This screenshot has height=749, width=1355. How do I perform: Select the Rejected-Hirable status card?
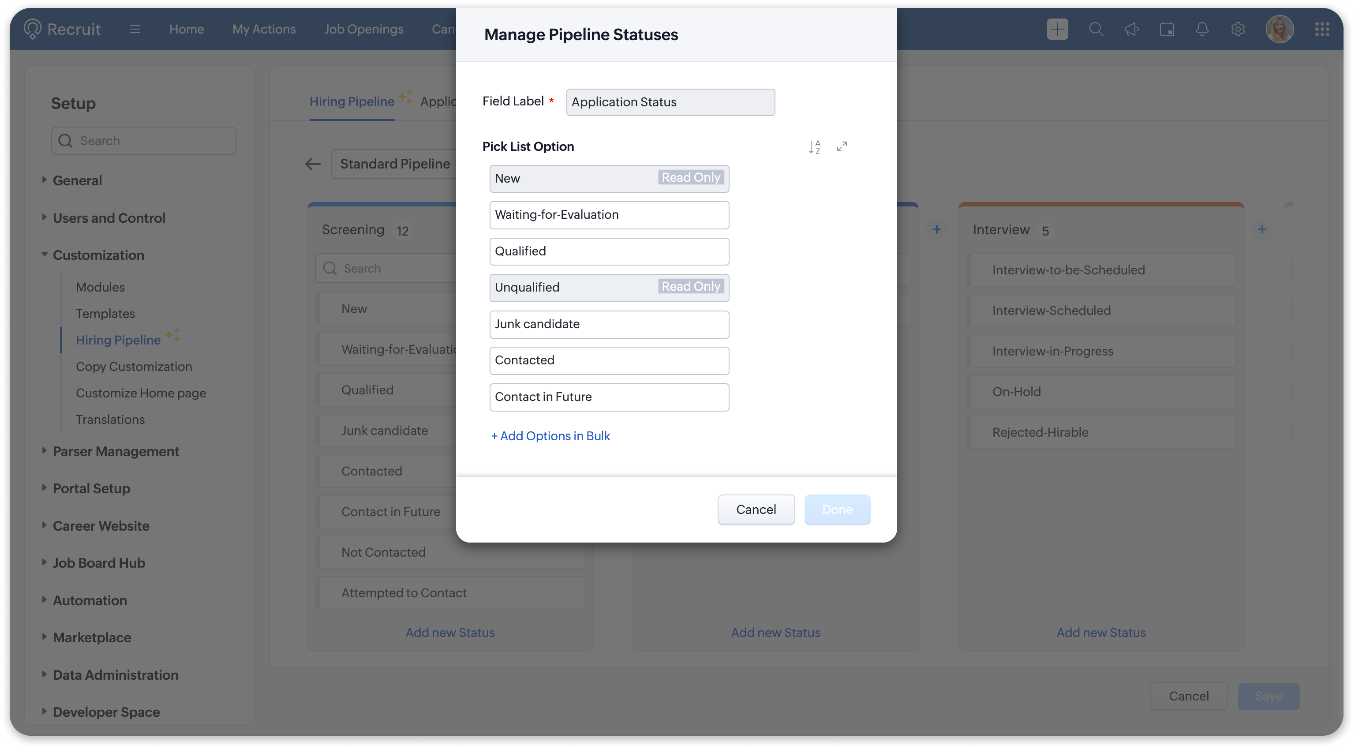(1101, 432)
